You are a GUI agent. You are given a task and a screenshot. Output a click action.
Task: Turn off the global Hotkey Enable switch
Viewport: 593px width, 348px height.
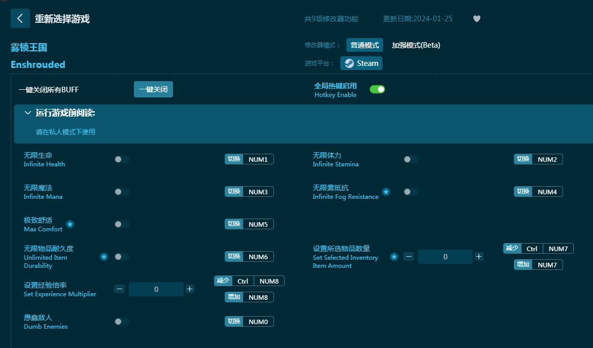(377, 89)
